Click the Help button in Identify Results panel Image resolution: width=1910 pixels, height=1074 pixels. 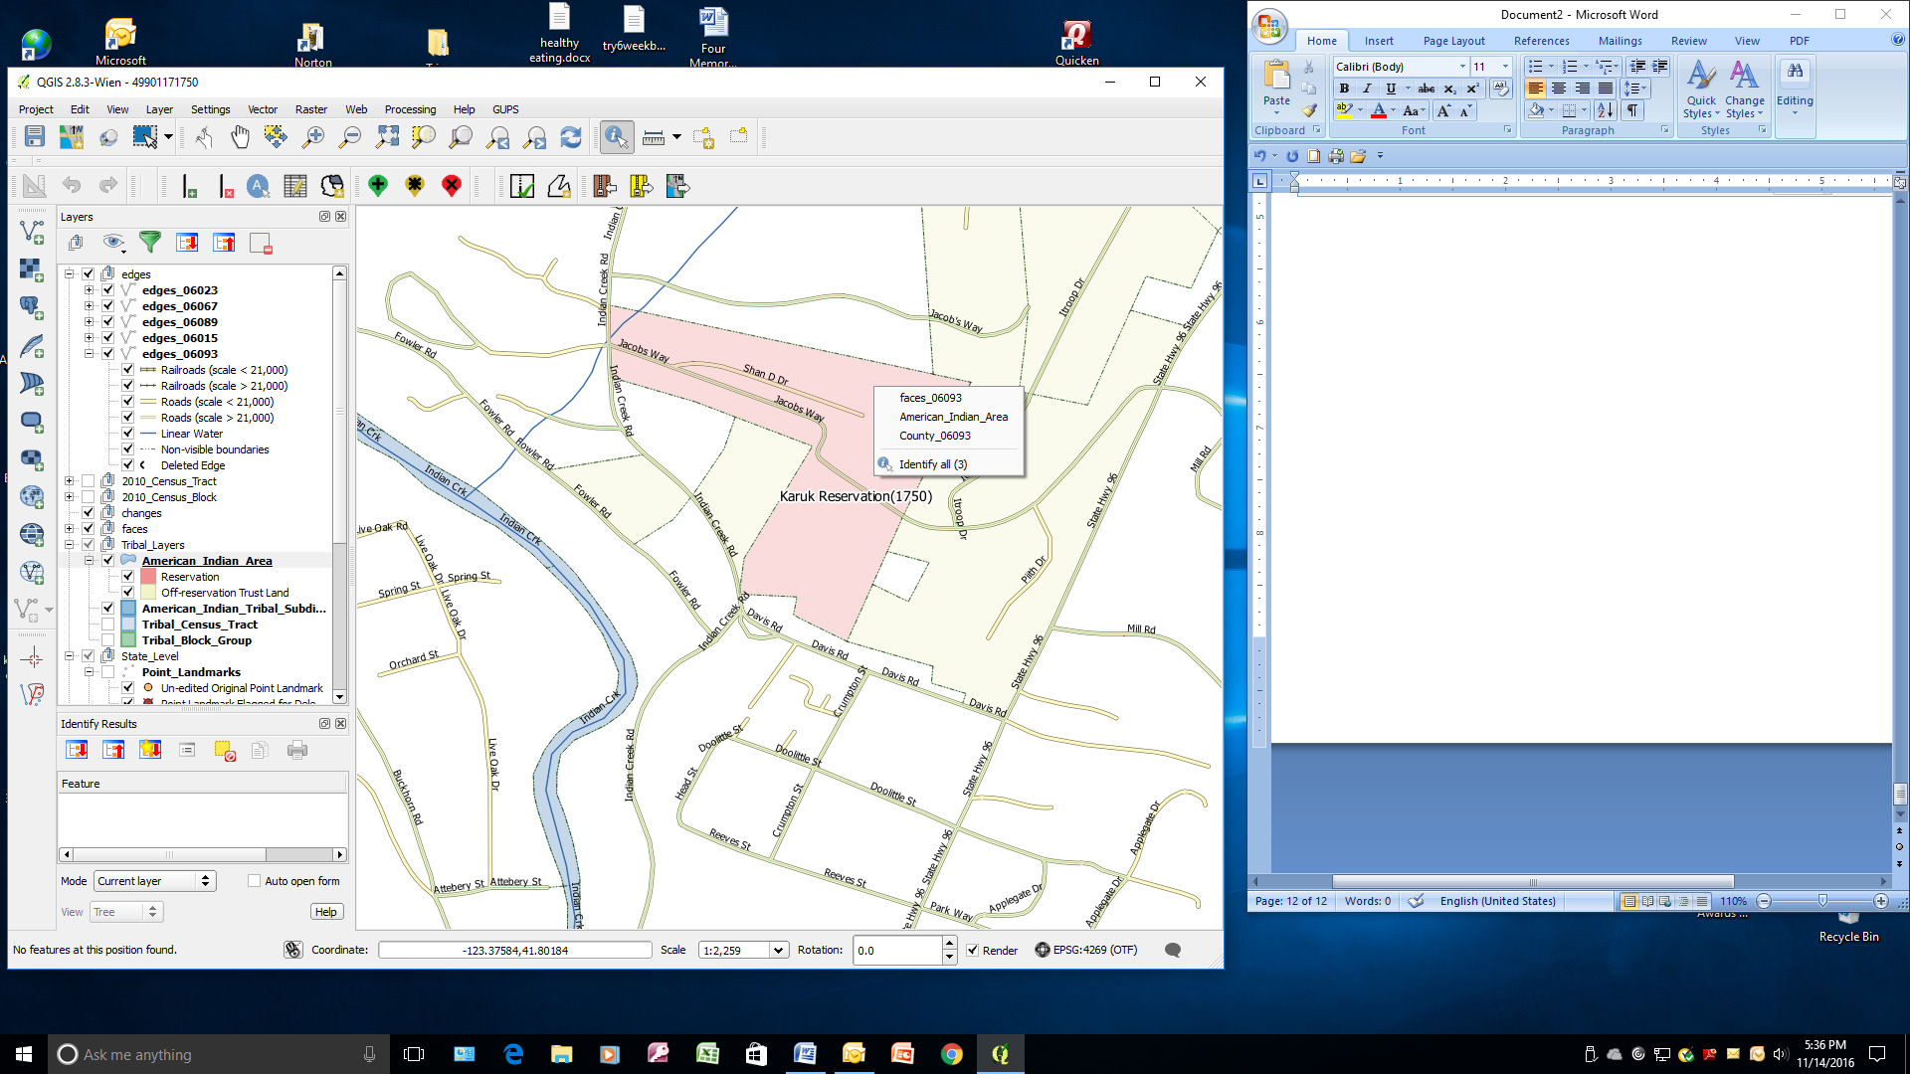coord(325,910)
